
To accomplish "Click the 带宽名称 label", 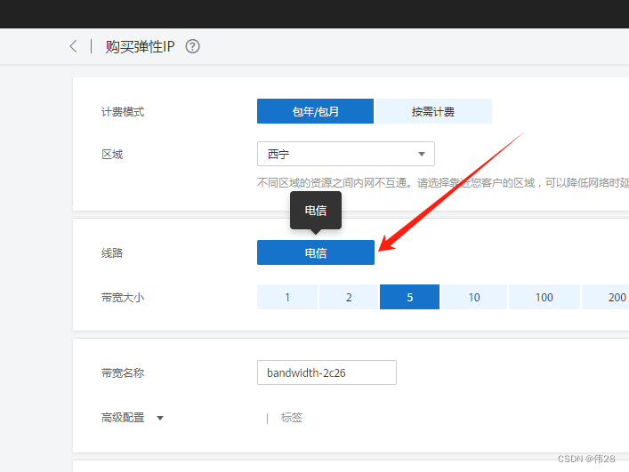I will [x=123, y=373].
